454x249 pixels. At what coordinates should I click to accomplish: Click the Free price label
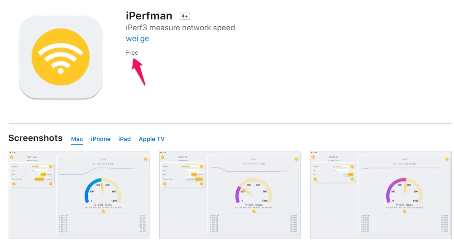pyautogui.click(x=132, y=52)
